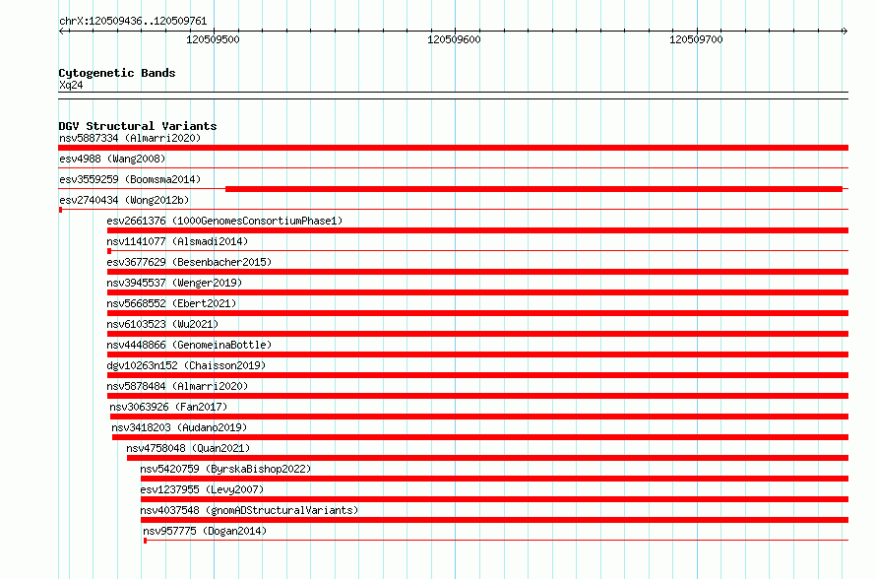Click the nsv5887334 (Almarri2020) variant label
876x579 pixels.
pyautogui.click(x=130, y=138)
